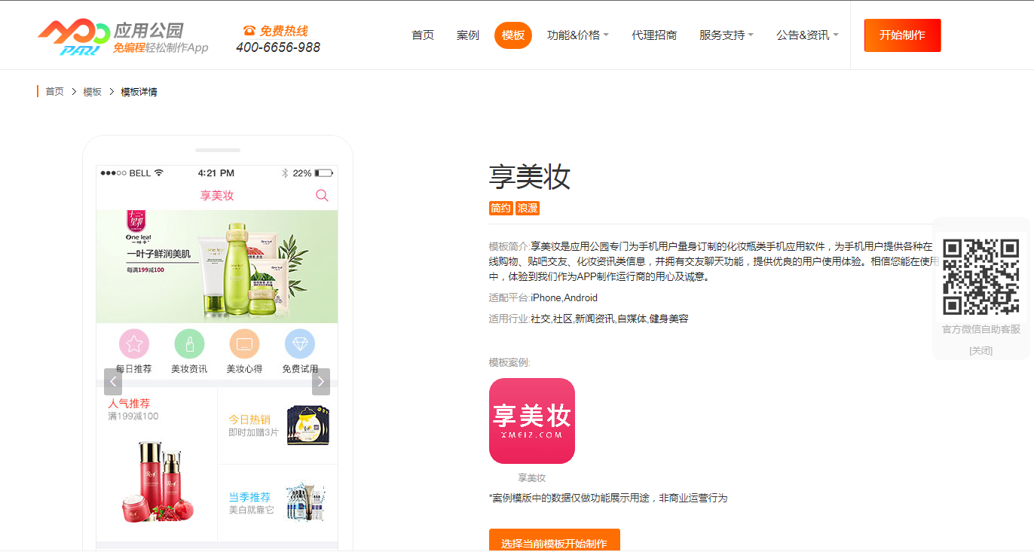Click the 享美妆 app icon thumbnail
This screenshot has height=552, width=1034.
coord(531,421)
